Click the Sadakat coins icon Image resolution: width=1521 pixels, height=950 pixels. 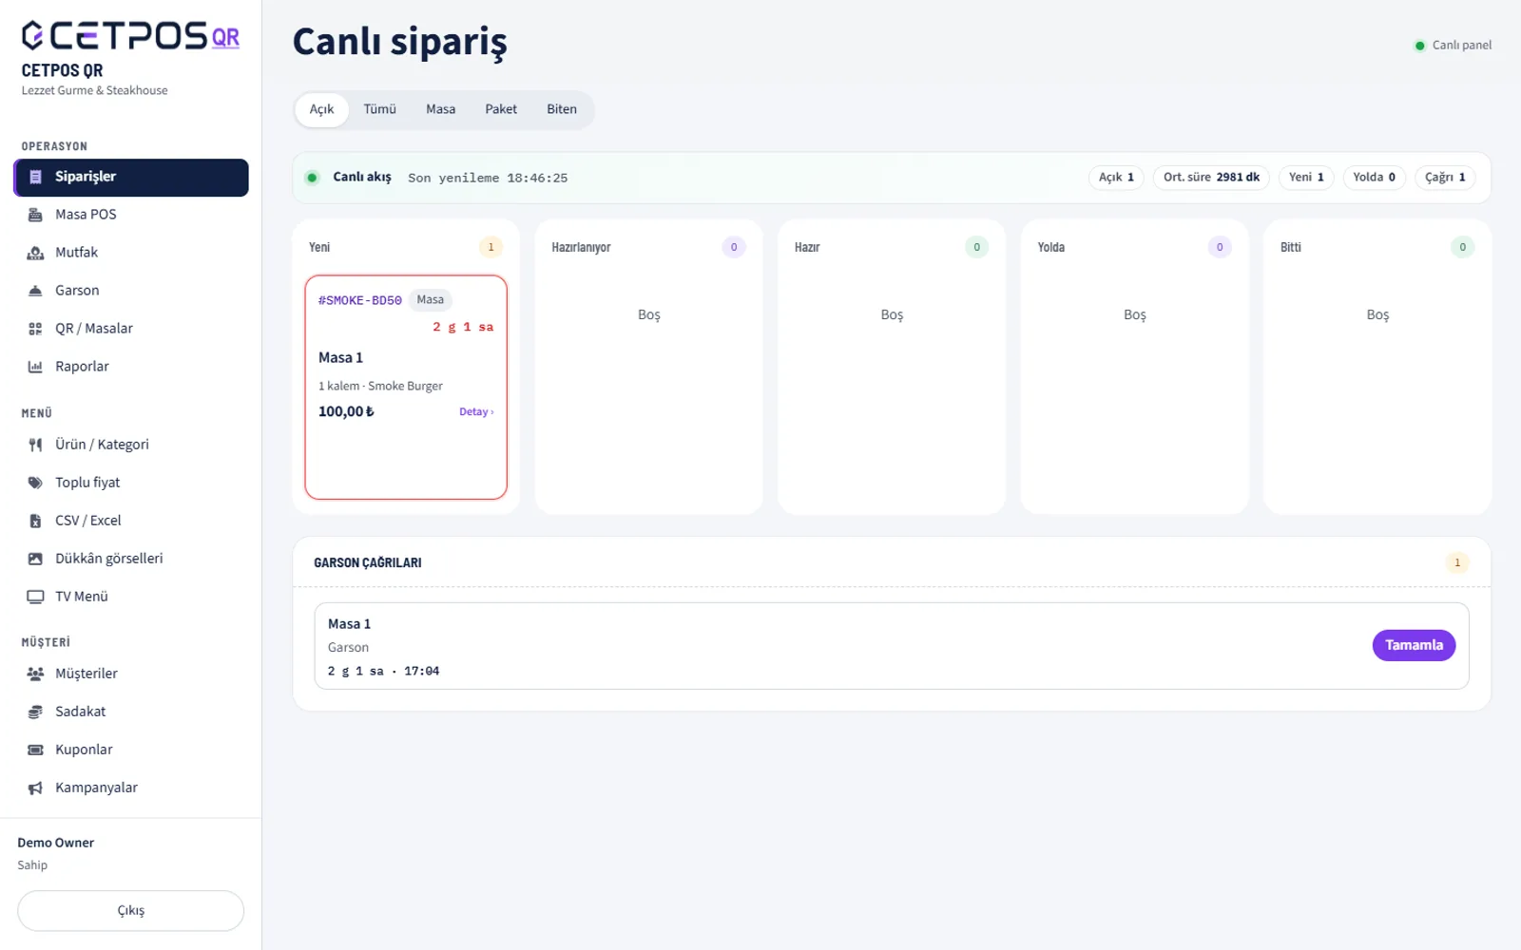pyautogui.click(x=35, y=712)
